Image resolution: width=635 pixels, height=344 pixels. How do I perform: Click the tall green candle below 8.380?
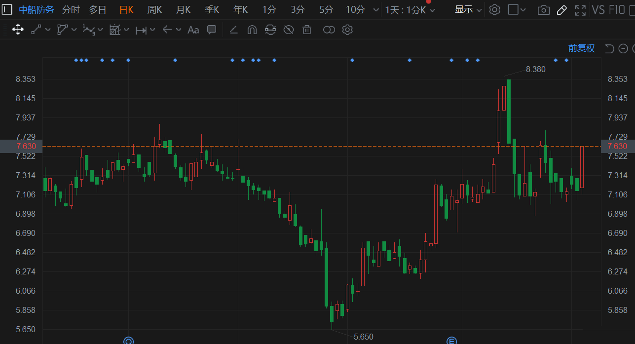[x=509, y=112]
